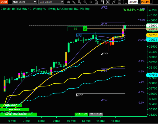Click the 6 mei date label
Image resolution: width=158 pixels, height=124 pixels.
[x=12, y=121]
